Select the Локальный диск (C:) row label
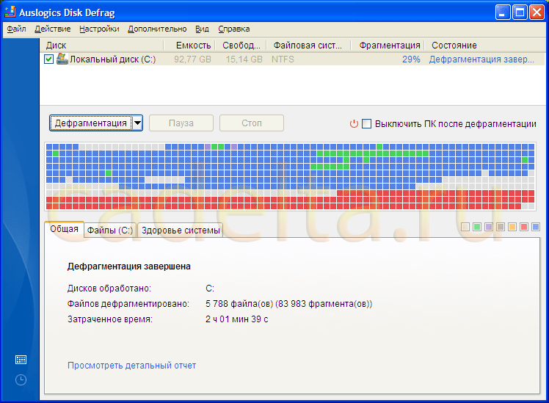The image size is (549, 403). click(x=113, y=59)
